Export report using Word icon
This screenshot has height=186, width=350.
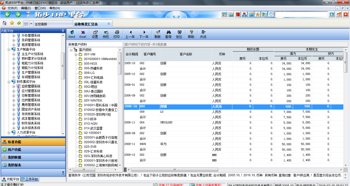(x=71, y=34)
